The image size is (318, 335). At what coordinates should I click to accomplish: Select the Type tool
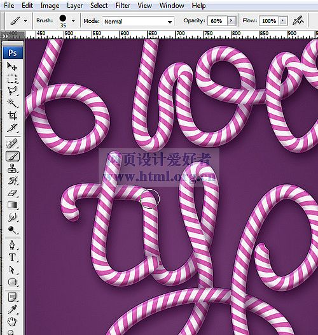(x=12, y=257)
